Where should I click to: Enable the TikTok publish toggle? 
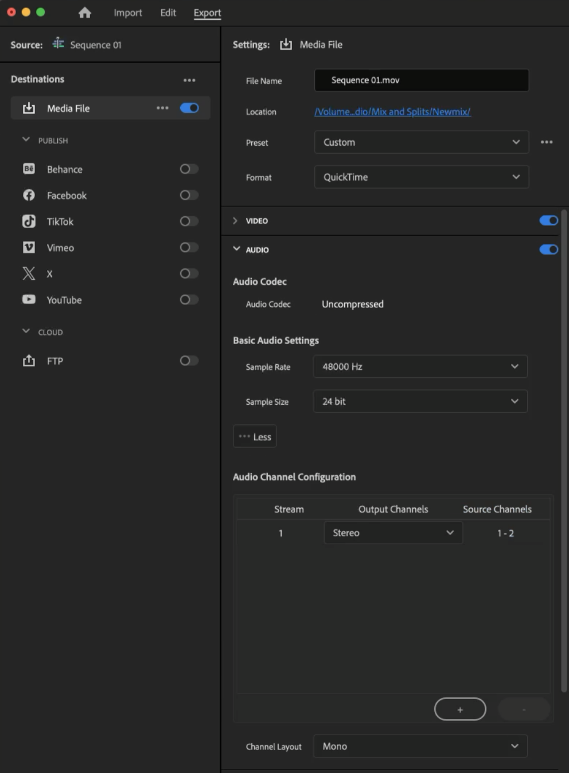click(x=189, y=221)
